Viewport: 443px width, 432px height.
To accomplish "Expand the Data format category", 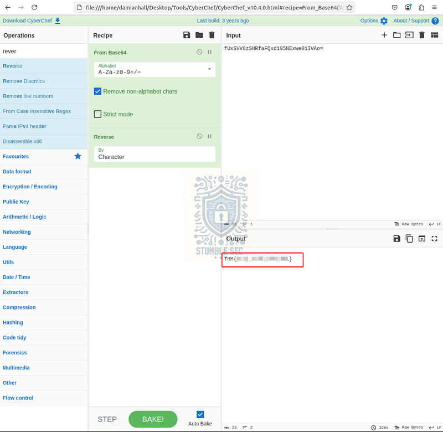I will [x=44, y=172].
